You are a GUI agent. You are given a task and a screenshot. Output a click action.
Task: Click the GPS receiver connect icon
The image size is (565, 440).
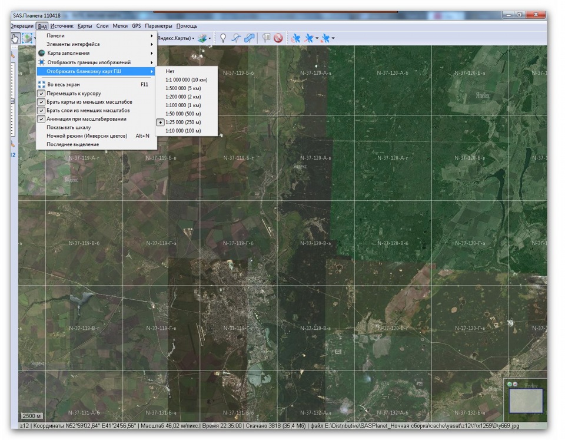[295, 38]
